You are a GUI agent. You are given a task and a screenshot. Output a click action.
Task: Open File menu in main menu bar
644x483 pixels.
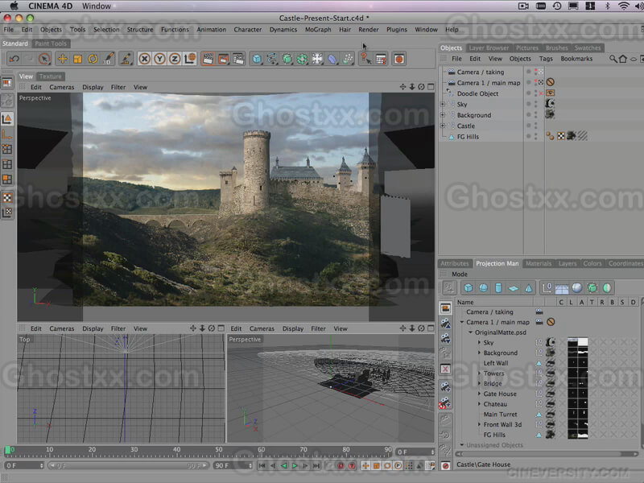tap(8, 30)
